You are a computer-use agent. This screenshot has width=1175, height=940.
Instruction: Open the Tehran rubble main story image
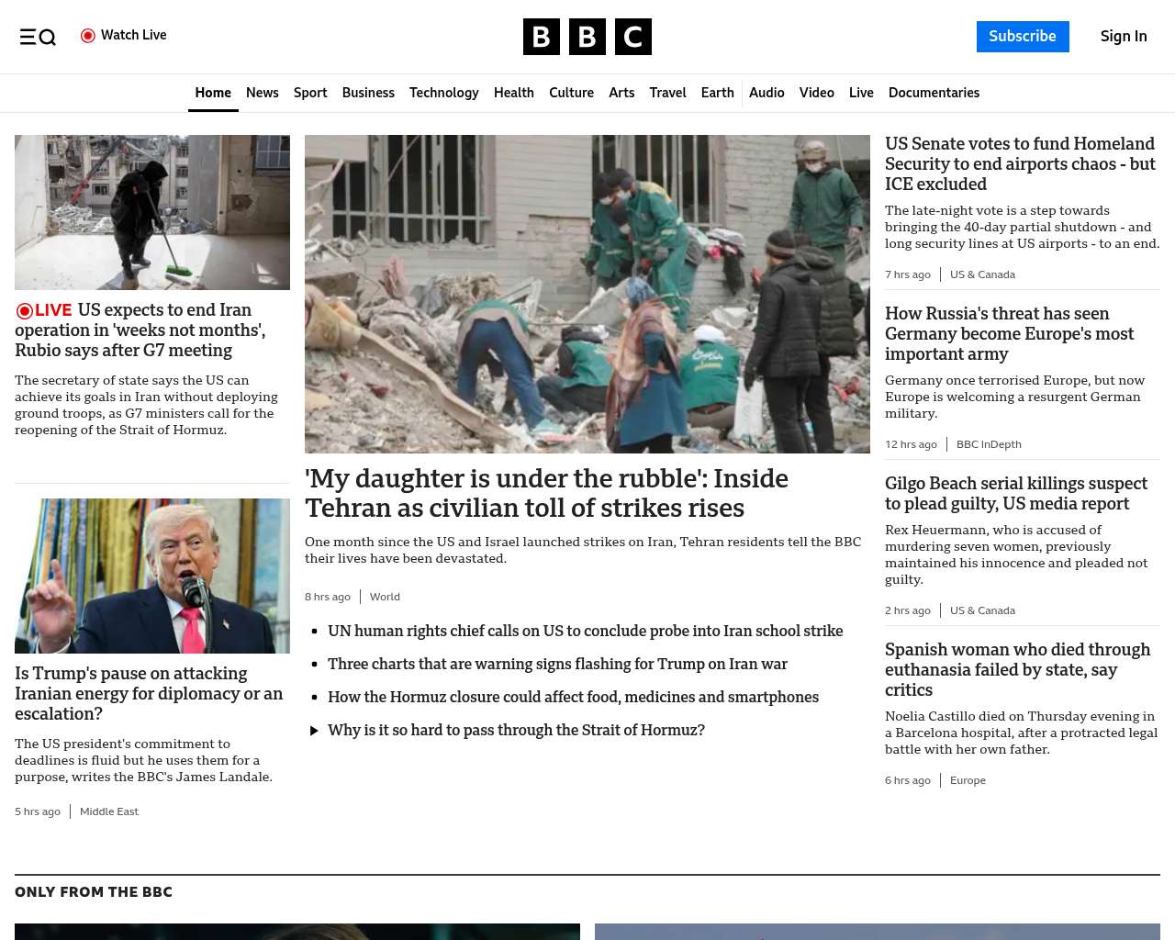(x=587, y=294)
